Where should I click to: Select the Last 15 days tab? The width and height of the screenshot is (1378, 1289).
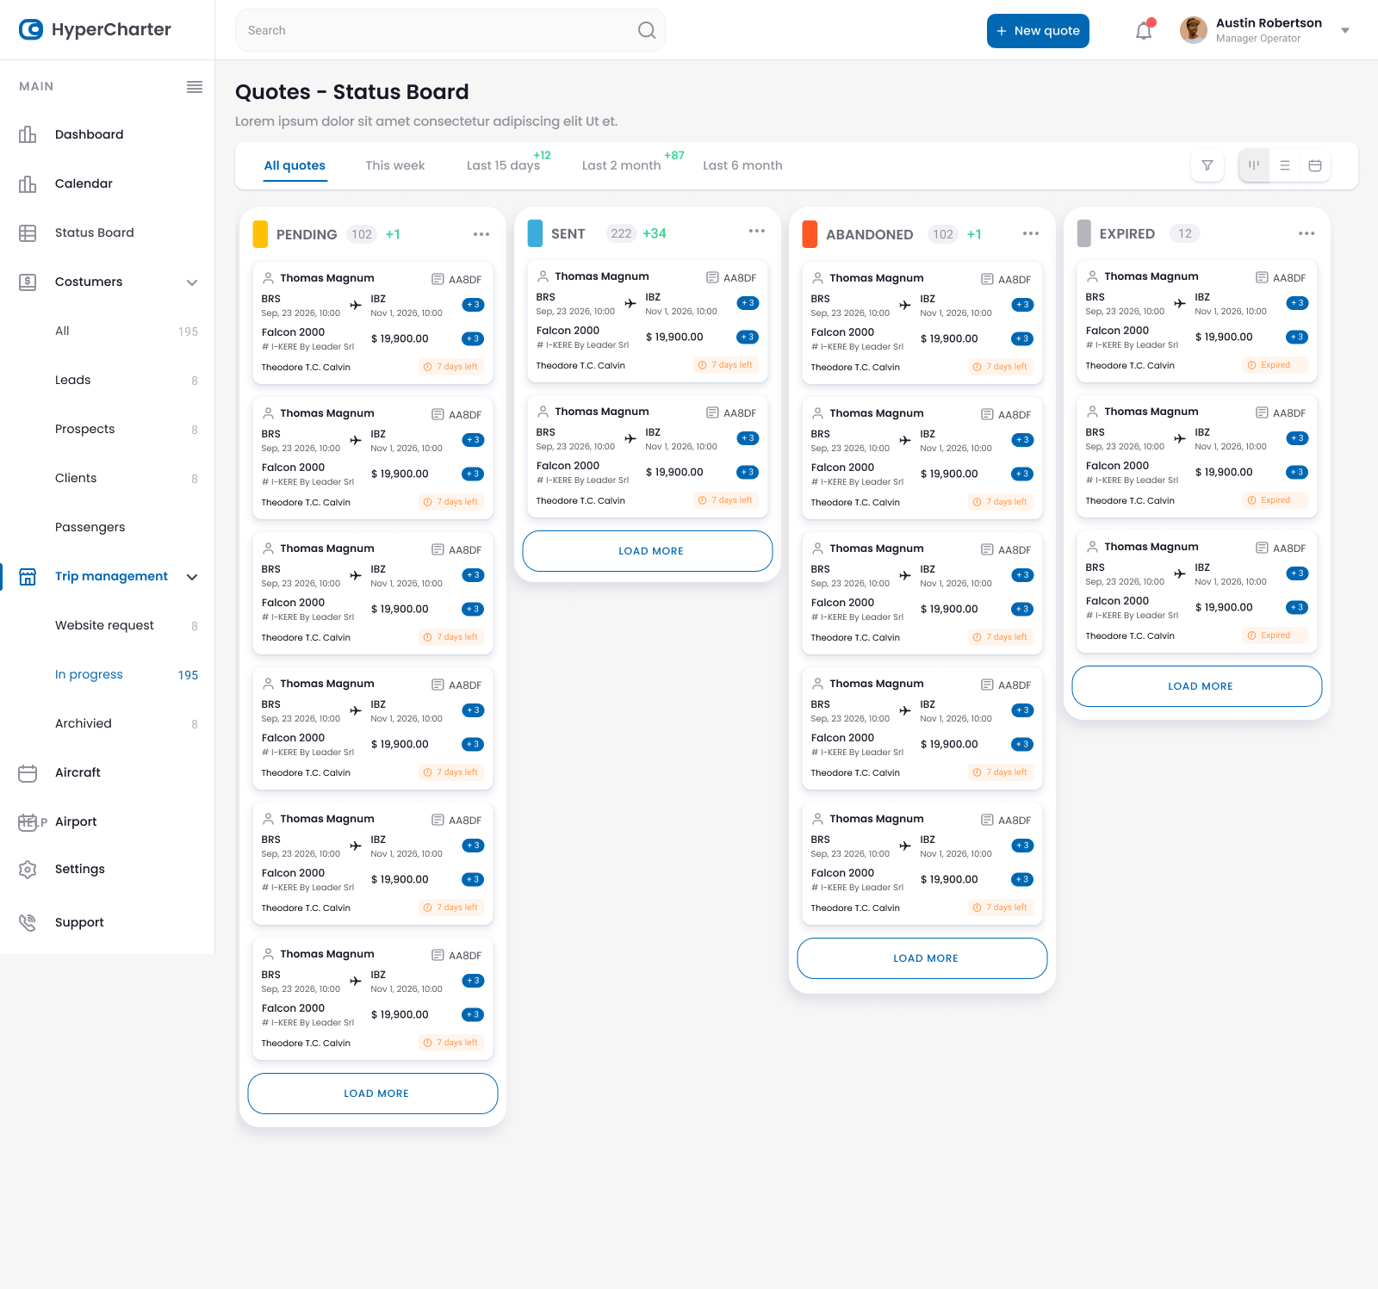click(503, 165)
